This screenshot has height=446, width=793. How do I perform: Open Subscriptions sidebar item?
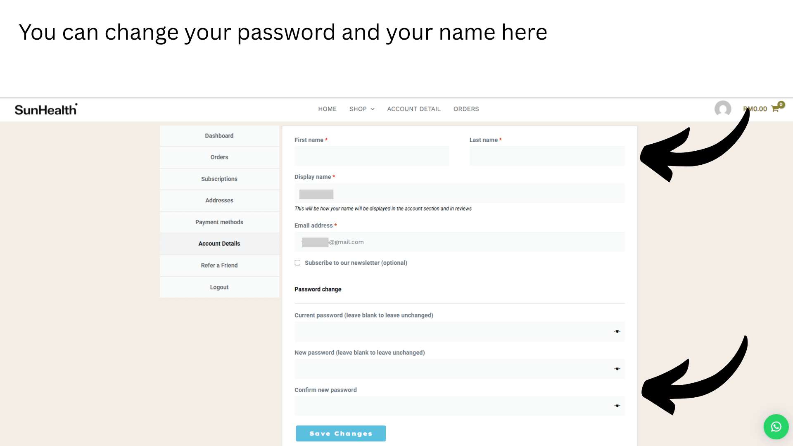click(x=219, y=179)
